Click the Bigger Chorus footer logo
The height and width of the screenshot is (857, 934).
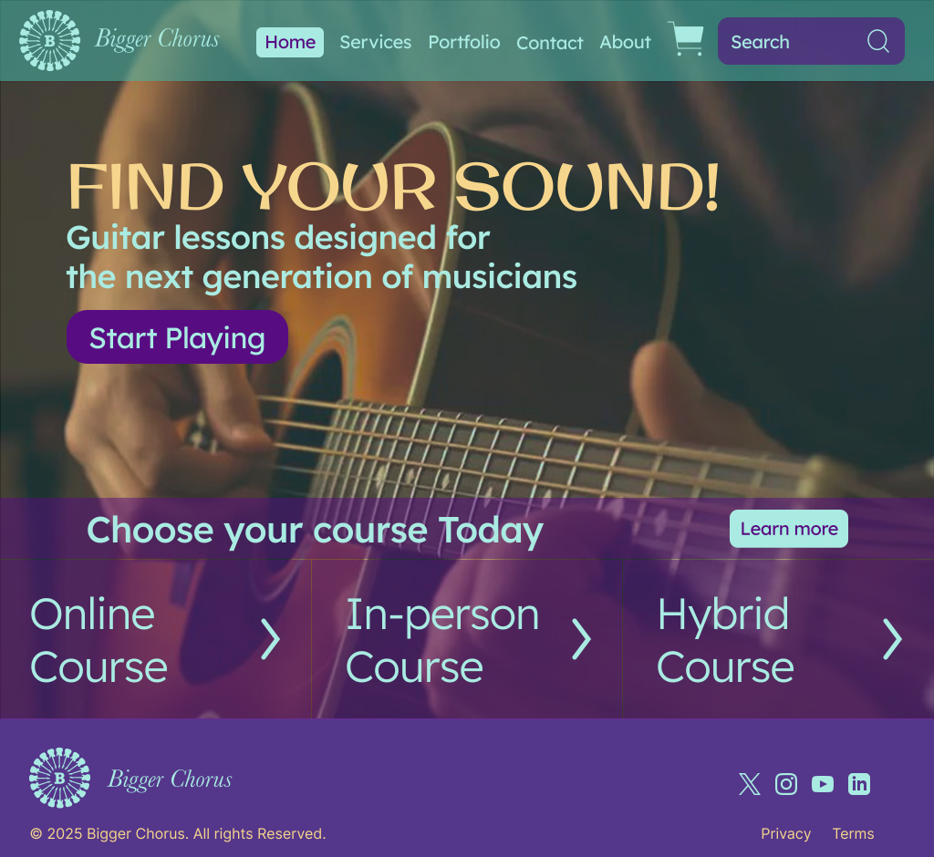coord(131,779)
